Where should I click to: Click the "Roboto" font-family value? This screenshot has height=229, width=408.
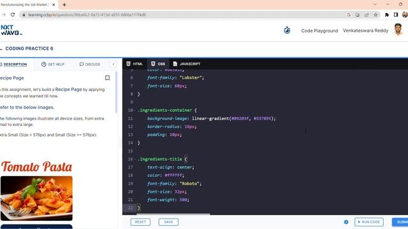coord(189,184)
